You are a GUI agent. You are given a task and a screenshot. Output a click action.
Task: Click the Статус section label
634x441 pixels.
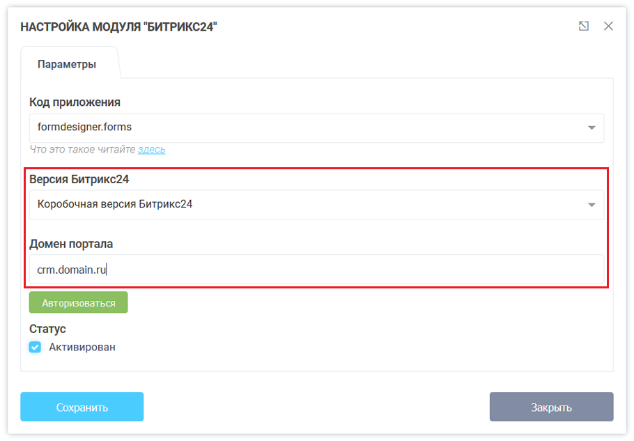point(47,329)
